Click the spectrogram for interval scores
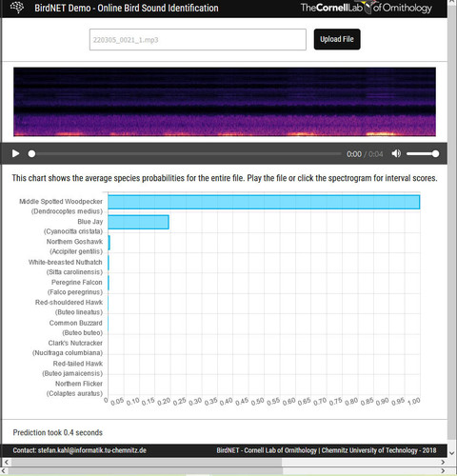 click(x=225, y=102)
